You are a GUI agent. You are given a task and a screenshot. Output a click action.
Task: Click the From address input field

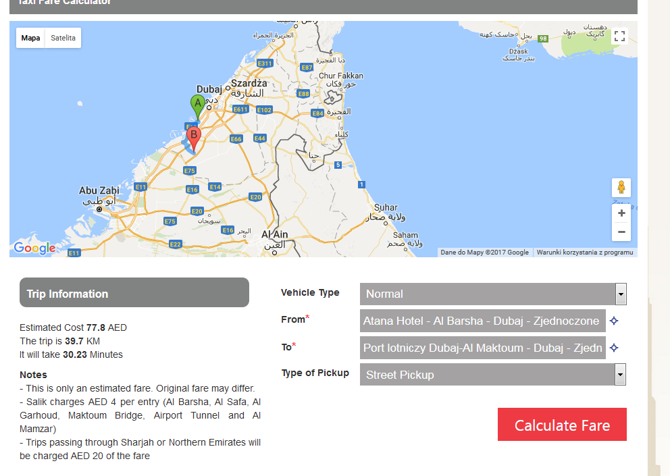pos(483,321)
